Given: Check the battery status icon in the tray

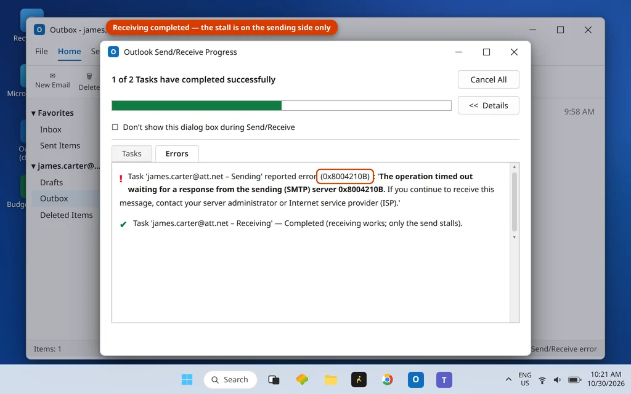Looking at the screenshot, I should [x=574, y=380].
